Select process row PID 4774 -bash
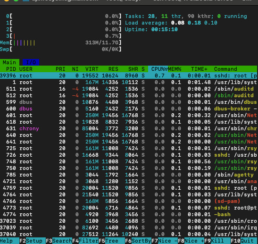This screenshot has width=258, height=244. point(128,214)
